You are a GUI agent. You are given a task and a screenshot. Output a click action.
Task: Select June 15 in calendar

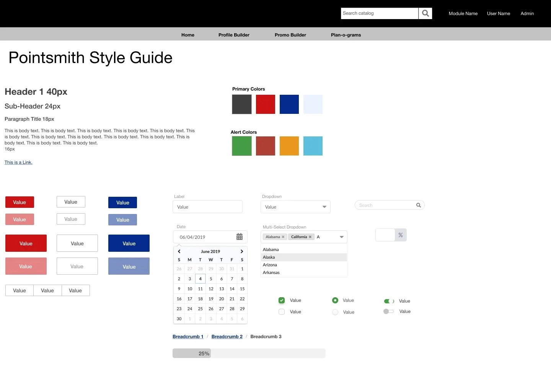click(x=242, y=289)
